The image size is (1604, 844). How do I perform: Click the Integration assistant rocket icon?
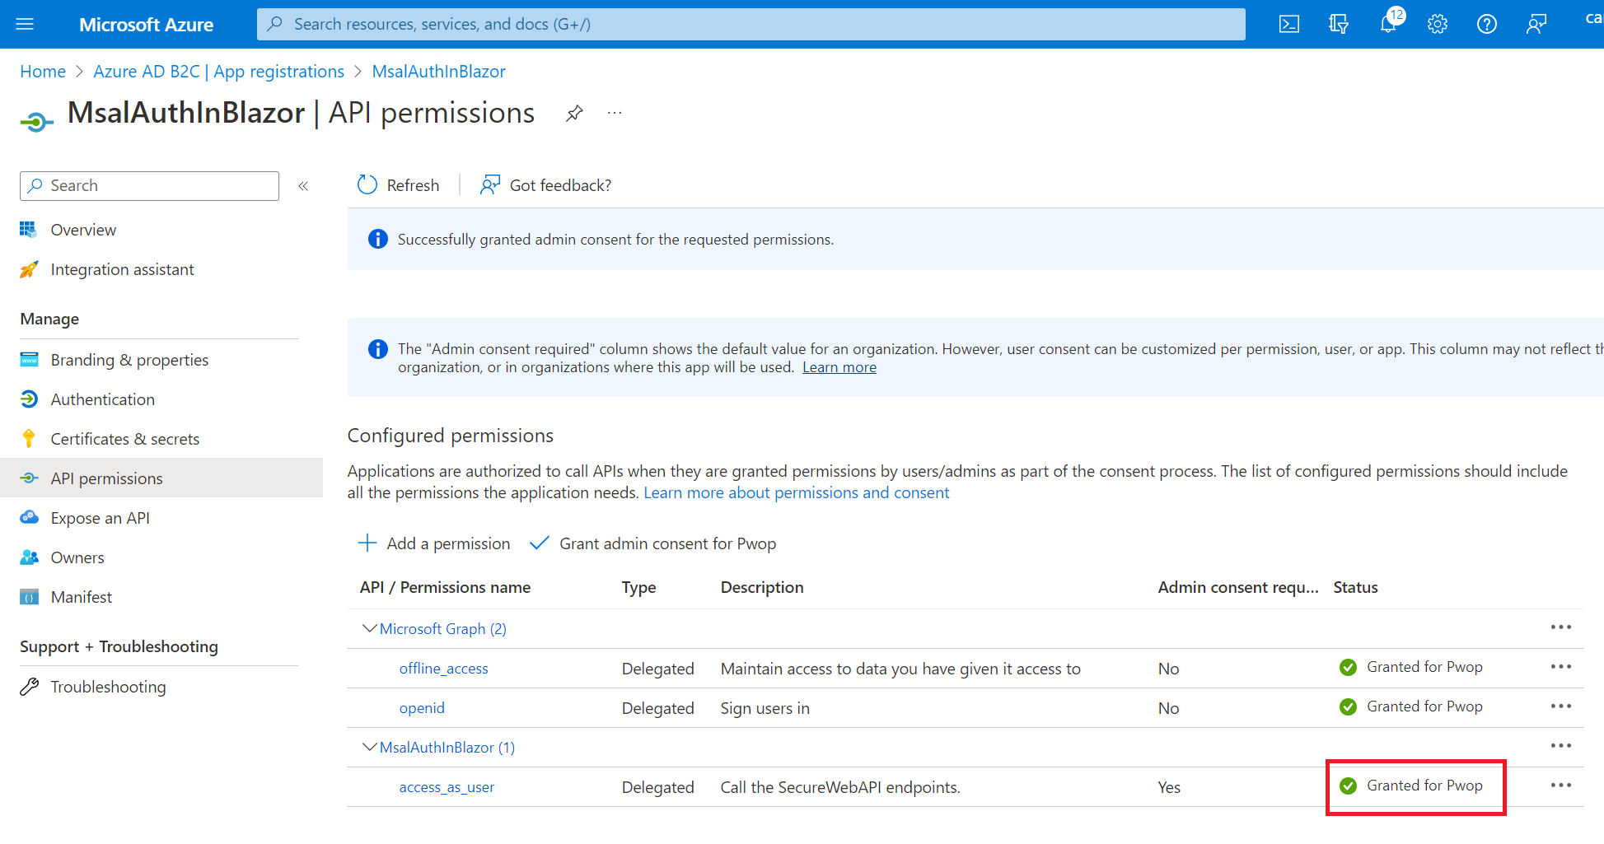click(29, 269)
